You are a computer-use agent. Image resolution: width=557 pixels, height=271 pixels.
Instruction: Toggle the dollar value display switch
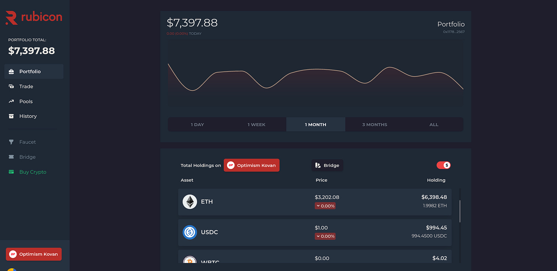click(443, 165)
